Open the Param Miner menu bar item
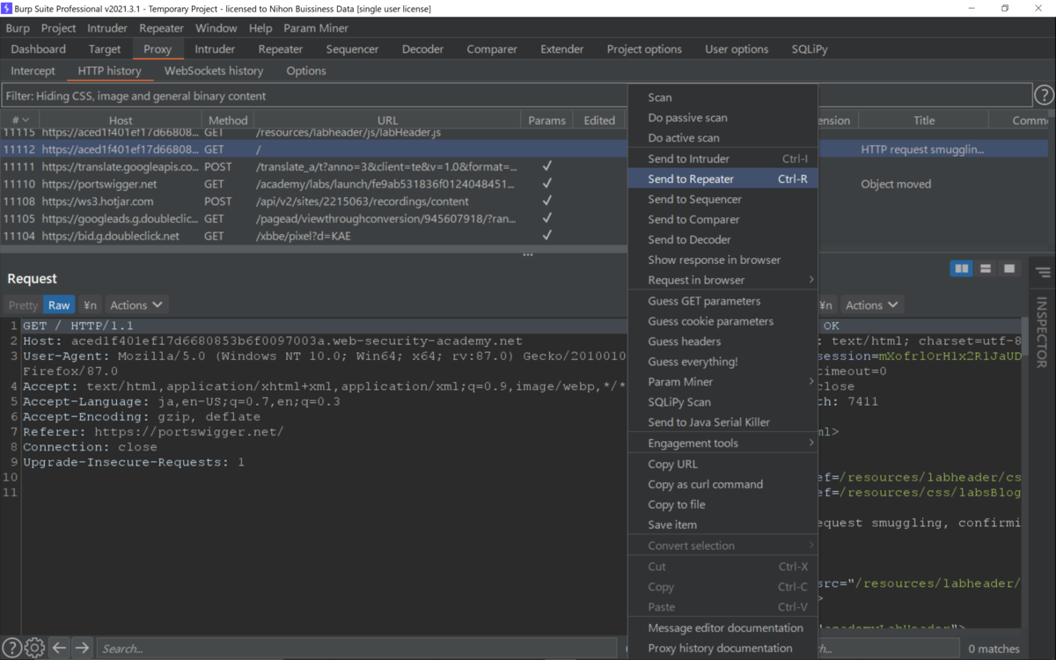Image resolution: width=1056 pixels, height=660 pixels. pos(316,28)
